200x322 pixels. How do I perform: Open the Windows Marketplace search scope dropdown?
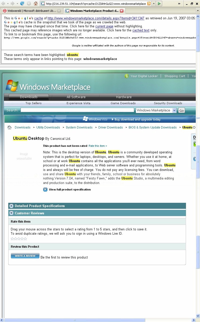pyautogui.click(x=156, y=110)
